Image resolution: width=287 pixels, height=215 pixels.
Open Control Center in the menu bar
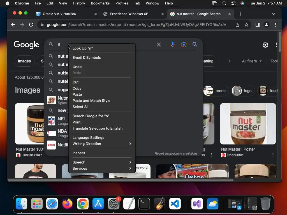[x=233, y=3]
